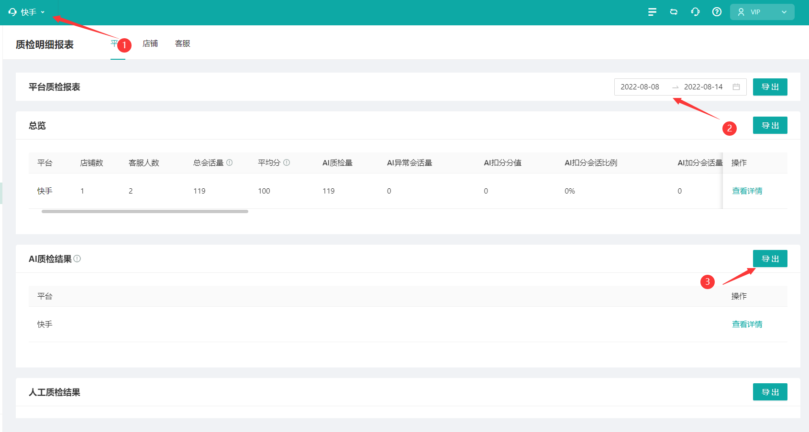Screen dimensions: 809x432
Task: Click the horizontal scrollbar under 总览 table
Action: click(145, 211)
